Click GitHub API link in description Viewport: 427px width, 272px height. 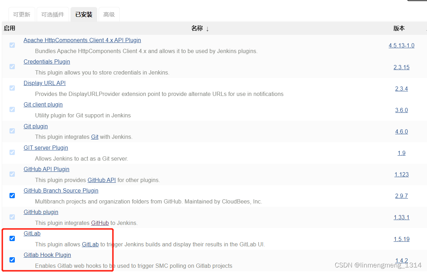click(102, 180)
